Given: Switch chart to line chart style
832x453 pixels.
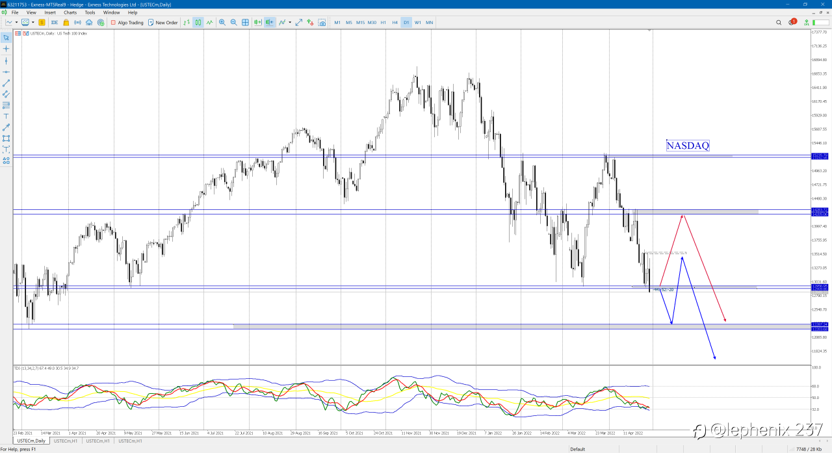Looking at the screenshot, I should click(x=209, y=22).
